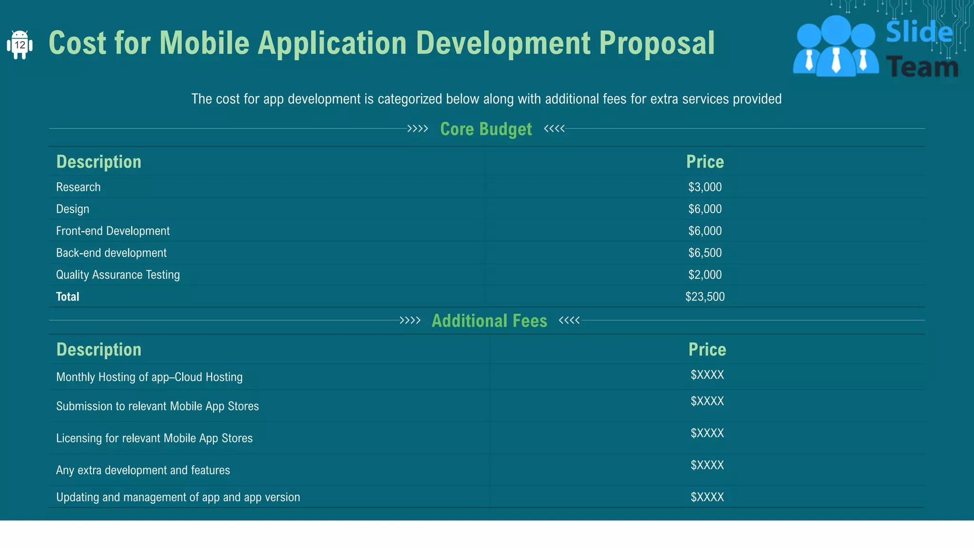The height and width of the screenshot is (548, 974).
Task: Select the 'Additional Fees' section heading
Action: tap(489, 321)
